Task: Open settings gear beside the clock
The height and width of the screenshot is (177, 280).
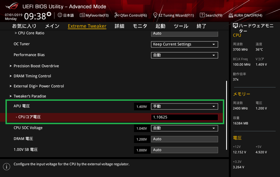Action: click(x=49, y=14)
